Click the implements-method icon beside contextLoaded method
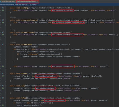Image resolution: width=119 pixels, height=107 pixels. [x=3, y=44]
